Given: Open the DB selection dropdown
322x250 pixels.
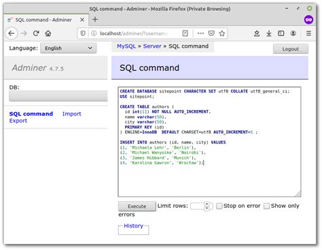Looking at the screenshot, I should 58,96.
